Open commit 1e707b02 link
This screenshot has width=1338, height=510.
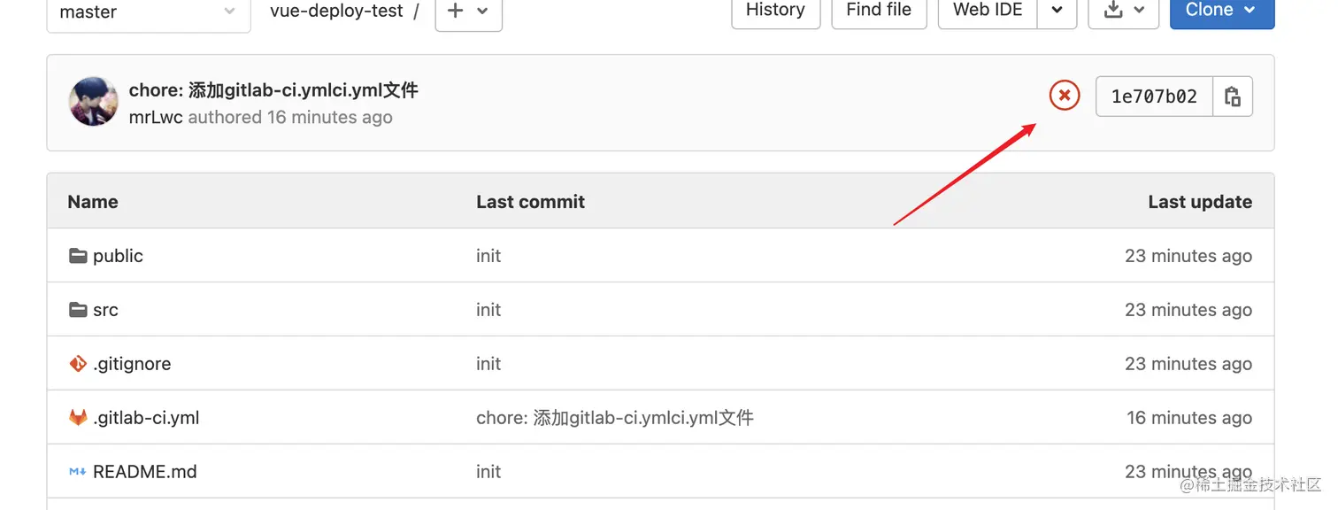pyautogui.click(x=1154, y=97)
